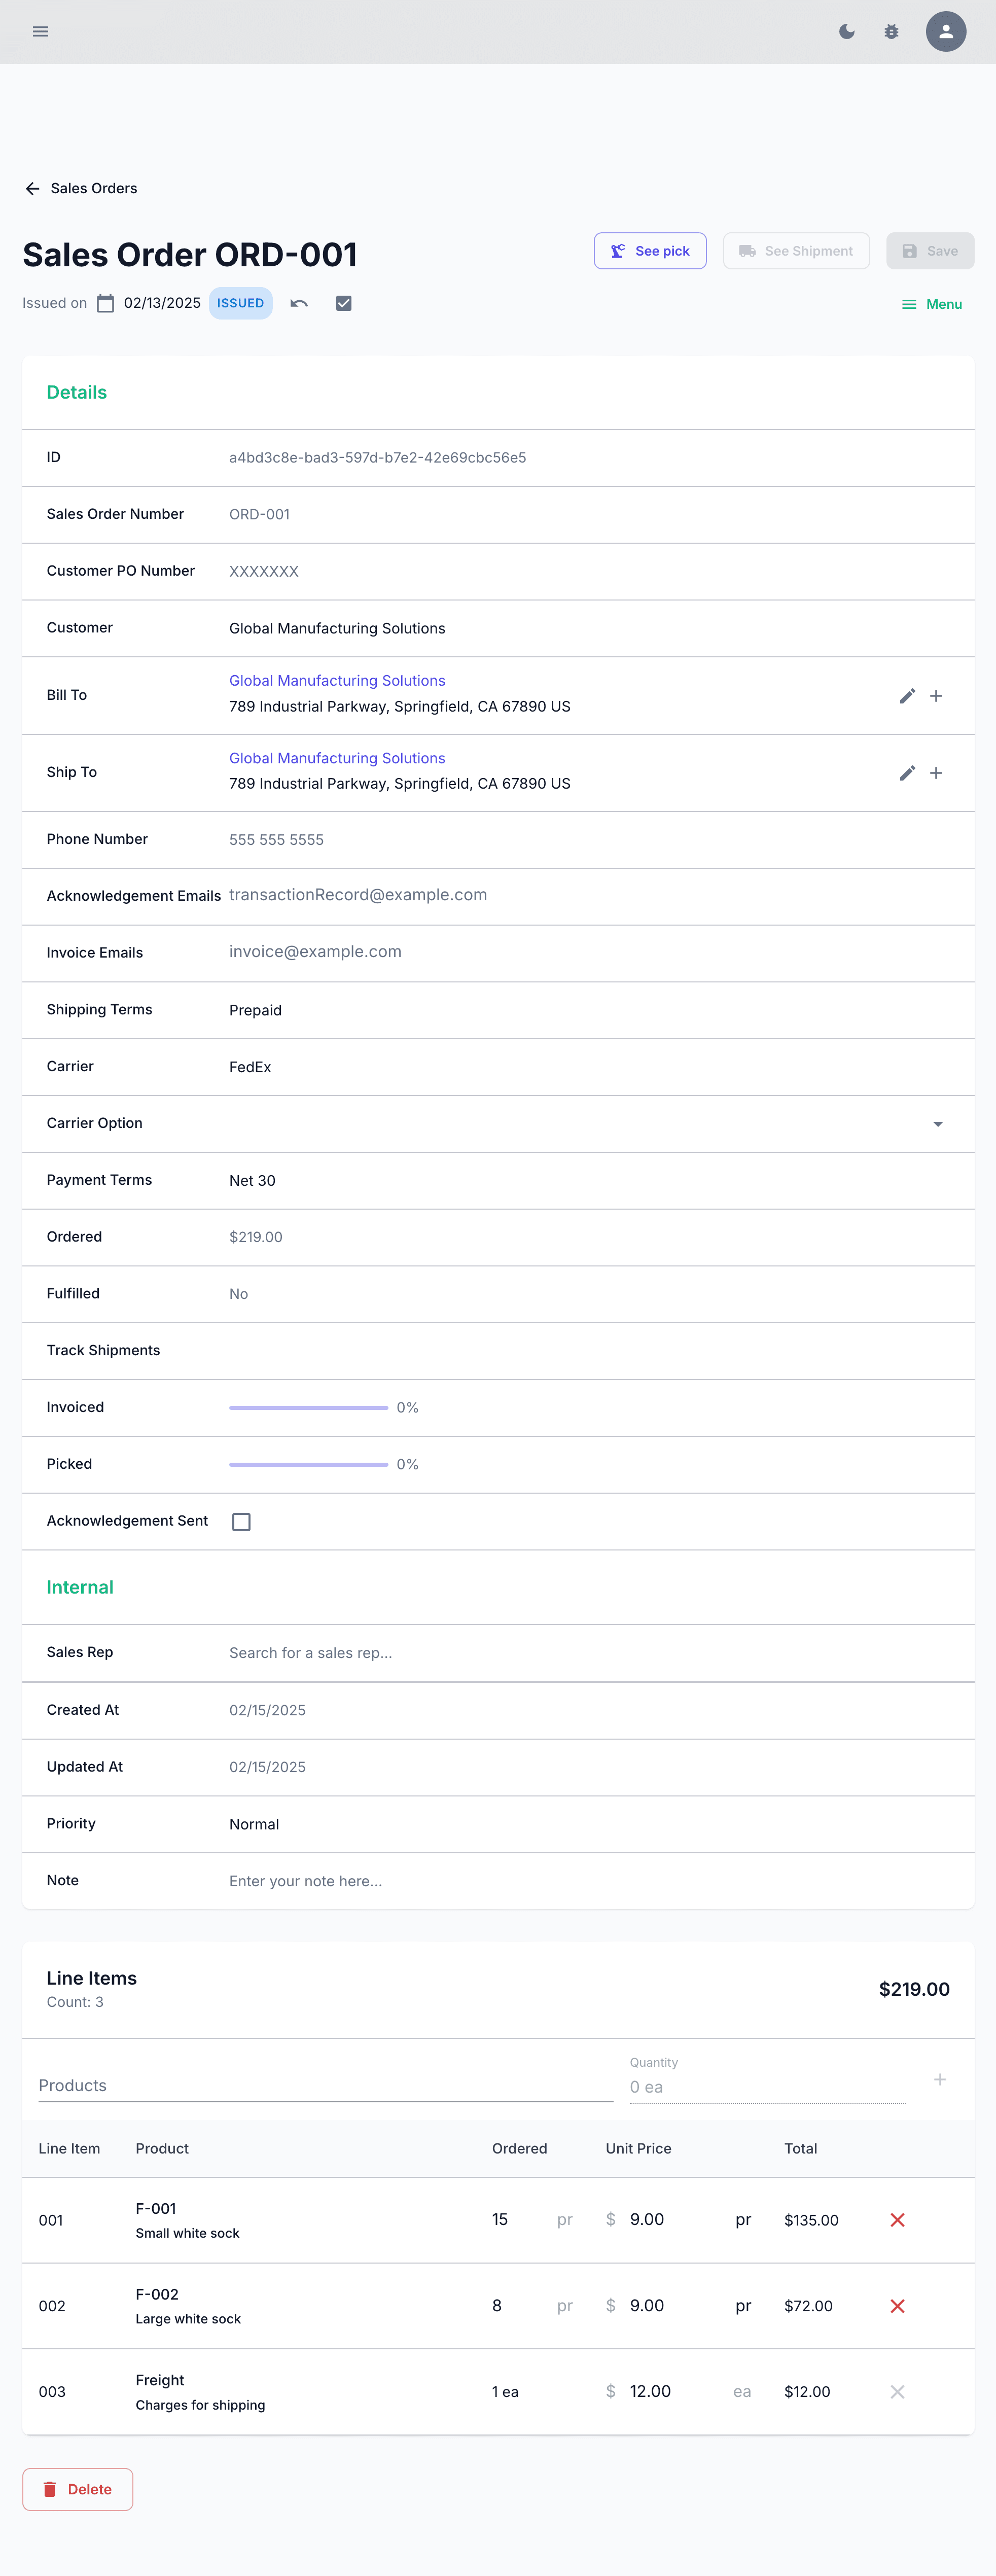The height and width of the screenshot is (2576, 996).
Task: Click the add product plus icon
Action: (x=940, y=2080)
